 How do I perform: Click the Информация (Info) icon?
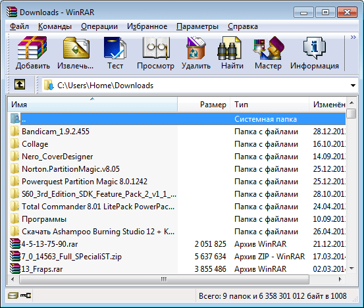pyautogui.click(x=315, y=48)
